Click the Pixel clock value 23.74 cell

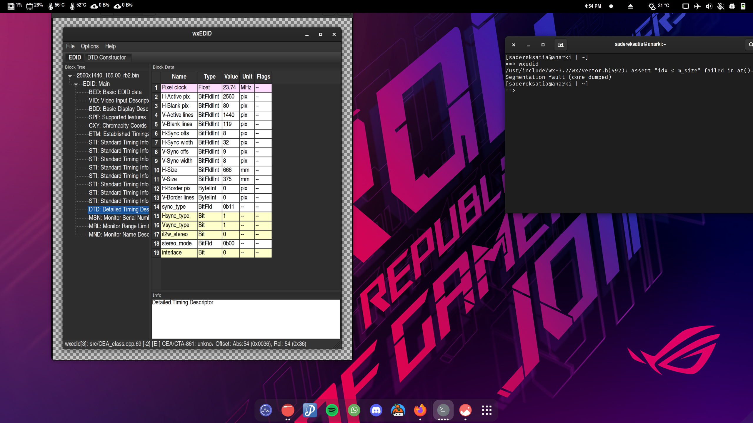coord(231,88)
